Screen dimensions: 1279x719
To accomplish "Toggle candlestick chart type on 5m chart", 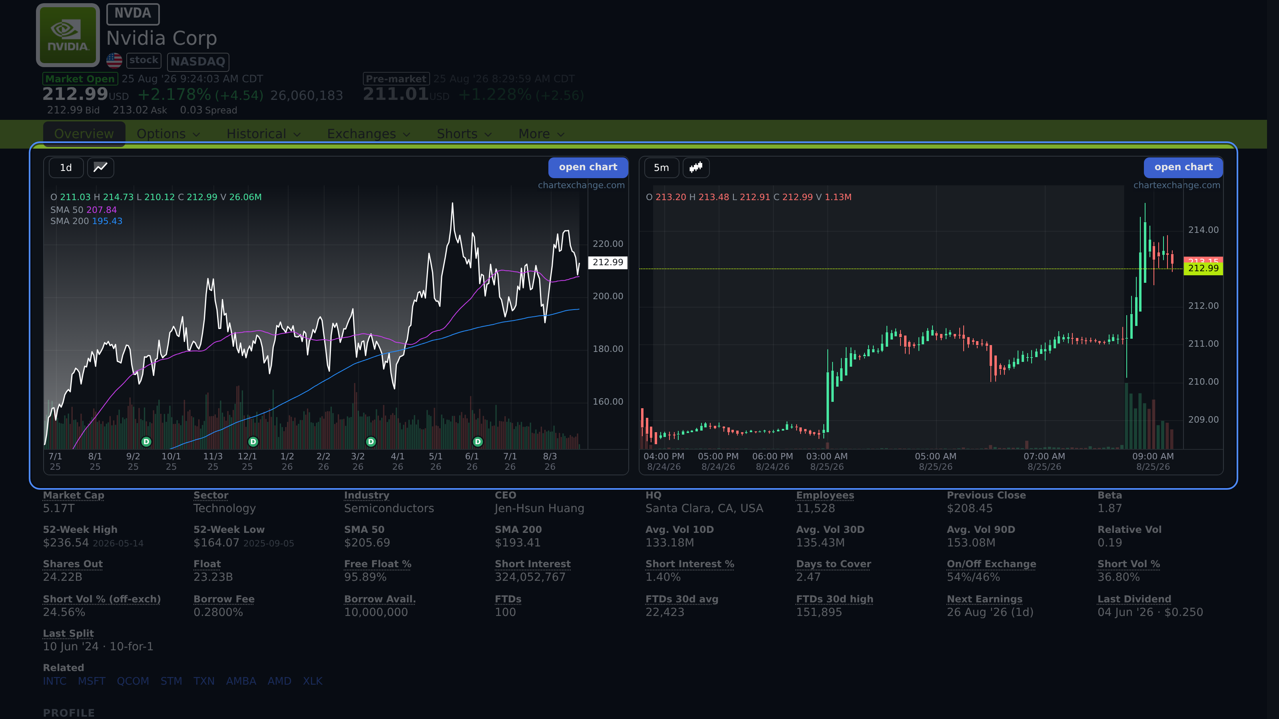I will pyautogui.click(x=696, y=167).
